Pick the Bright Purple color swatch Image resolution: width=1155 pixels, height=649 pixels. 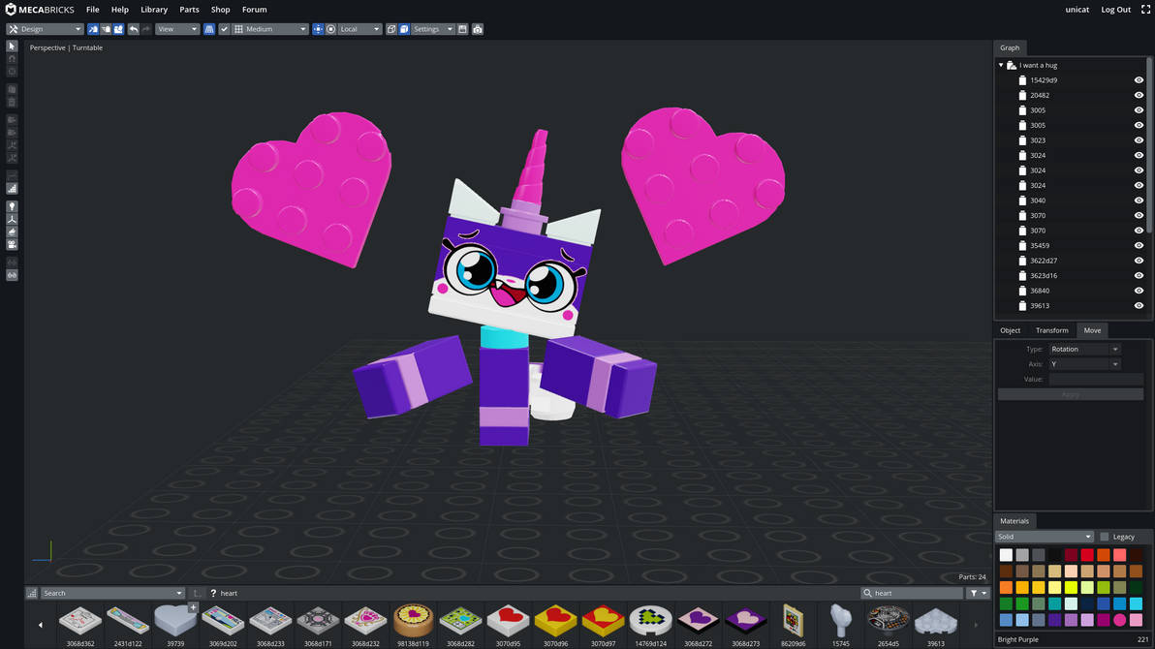(1118, 620)
